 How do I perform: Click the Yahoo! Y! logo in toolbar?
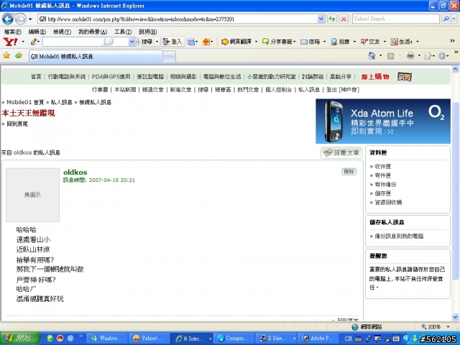(x=10, y=42)
